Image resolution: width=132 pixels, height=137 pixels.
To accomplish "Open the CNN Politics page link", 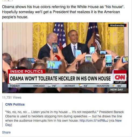I will [15, 104].
